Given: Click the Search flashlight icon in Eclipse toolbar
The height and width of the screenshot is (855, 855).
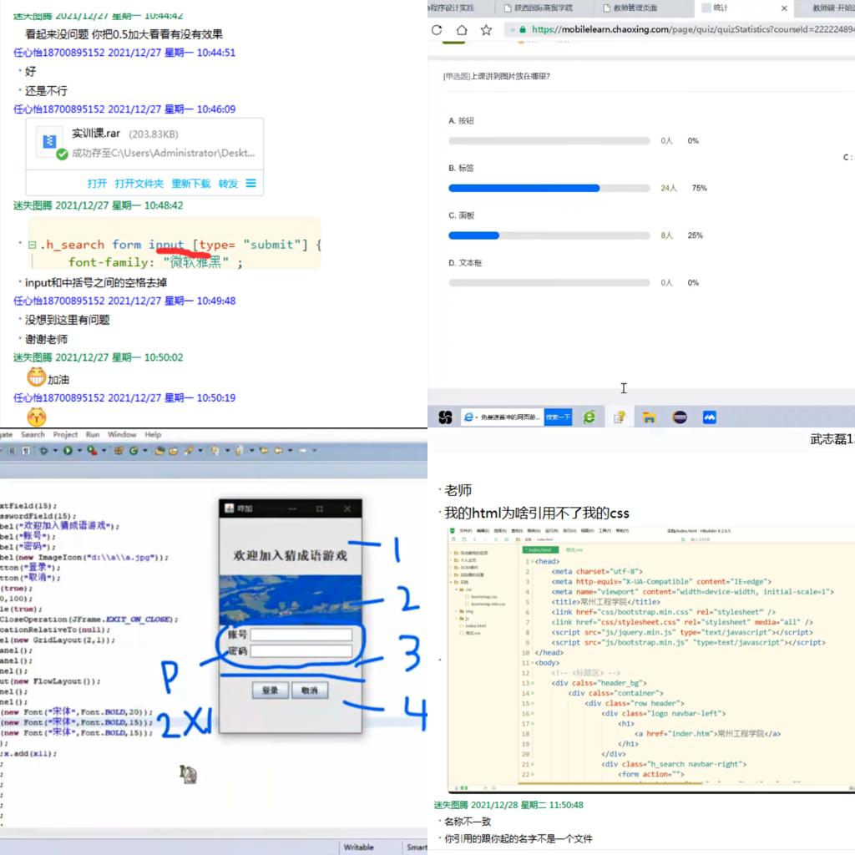Looking at the screenshot, I should click(189, 450).
